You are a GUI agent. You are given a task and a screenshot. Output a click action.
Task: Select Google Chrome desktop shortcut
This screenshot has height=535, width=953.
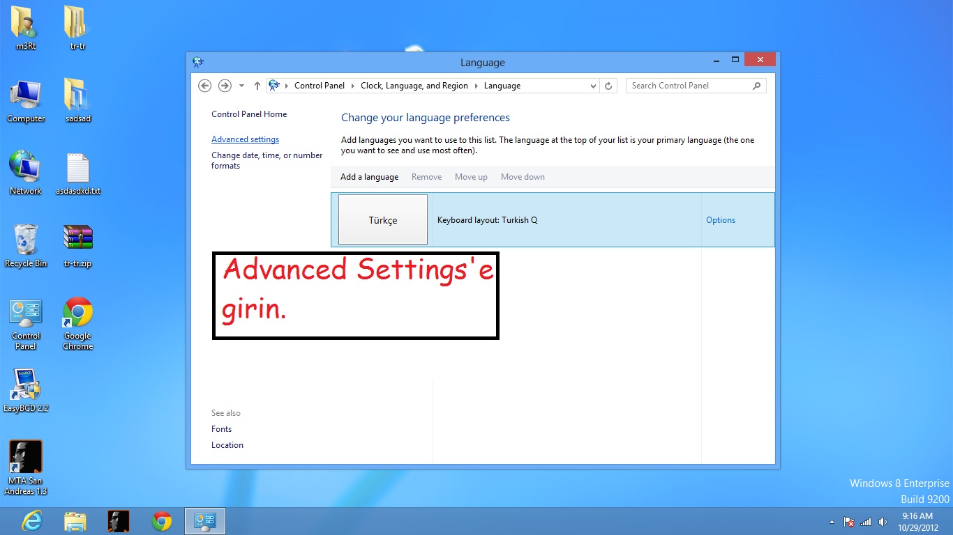pyautogui.click(x=77, y=323)
